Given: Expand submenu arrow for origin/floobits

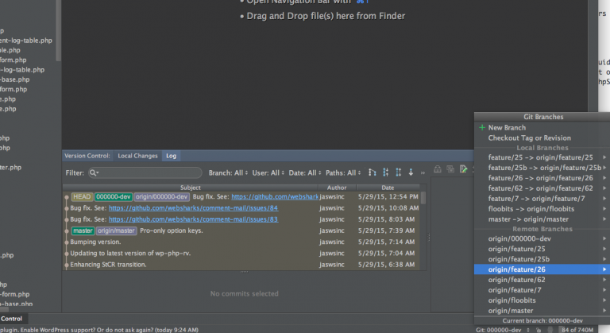Looking at the screenshot, I should click(x=604, y=300).
